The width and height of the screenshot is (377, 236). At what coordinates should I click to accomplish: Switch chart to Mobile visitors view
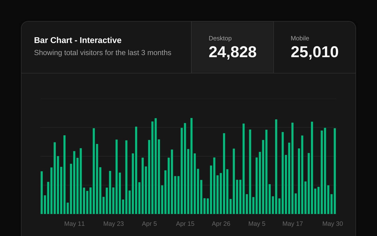pyautogui.click(x=315, y=47)
